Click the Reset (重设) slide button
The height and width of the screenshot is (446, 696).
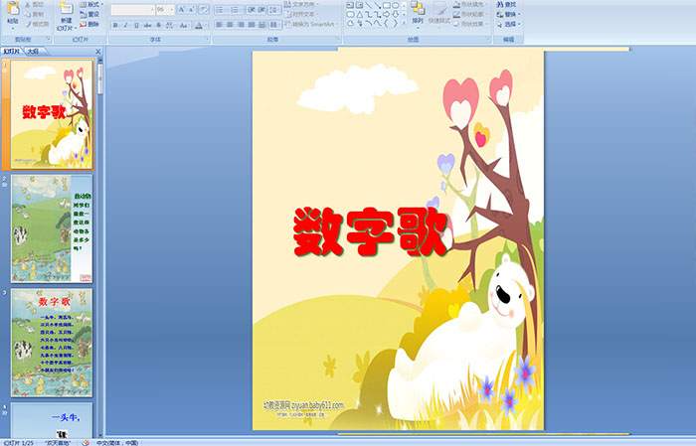[89, 14]
